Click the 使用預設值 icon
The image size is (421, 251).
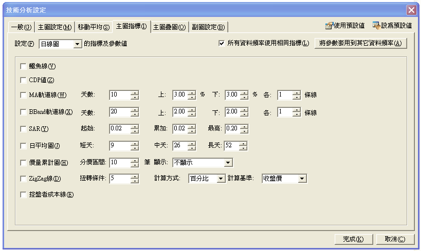coord(329,25)
